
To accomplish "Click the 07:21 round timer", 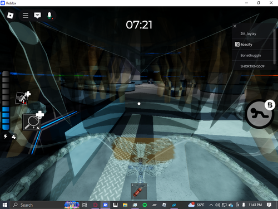I will [139, 25].
